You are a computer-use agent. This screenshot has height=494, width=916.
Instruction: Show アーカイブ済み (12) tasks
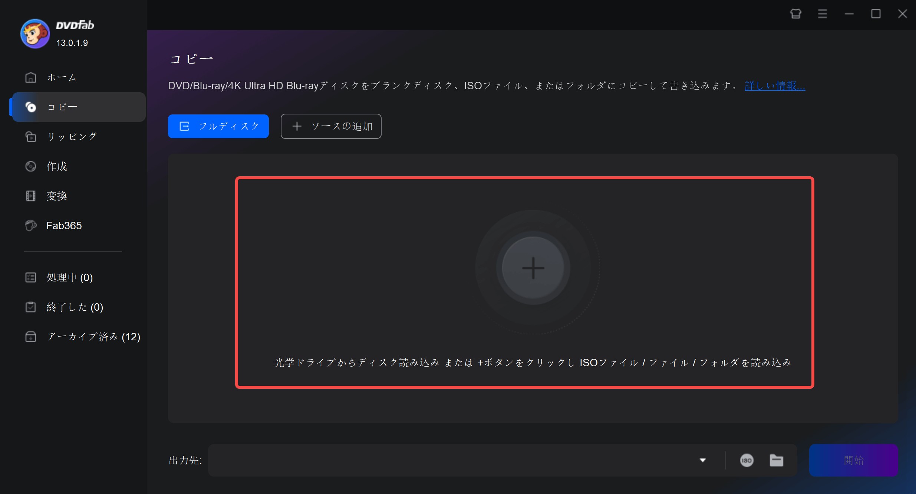coord(93,337)
